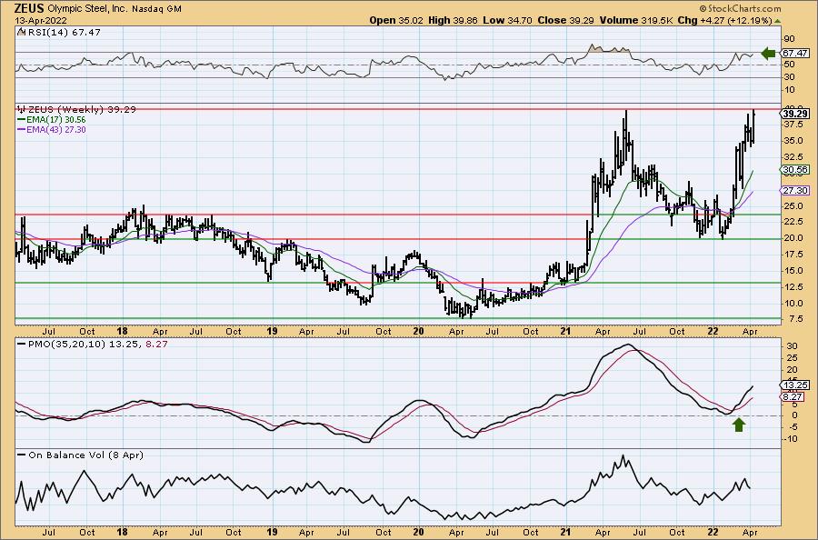Click the 90 label on RSI axis
Viewport: 818px width, 540px height.
[x=789, y=39]
